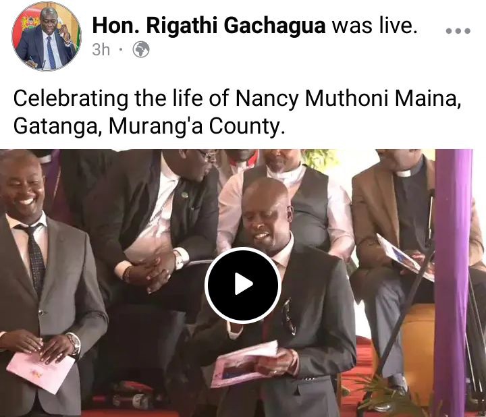Visit the Hon. Rigathi Gachagua page name link
The width and height of the screenshot is (486, 417).
coord(209,26)
